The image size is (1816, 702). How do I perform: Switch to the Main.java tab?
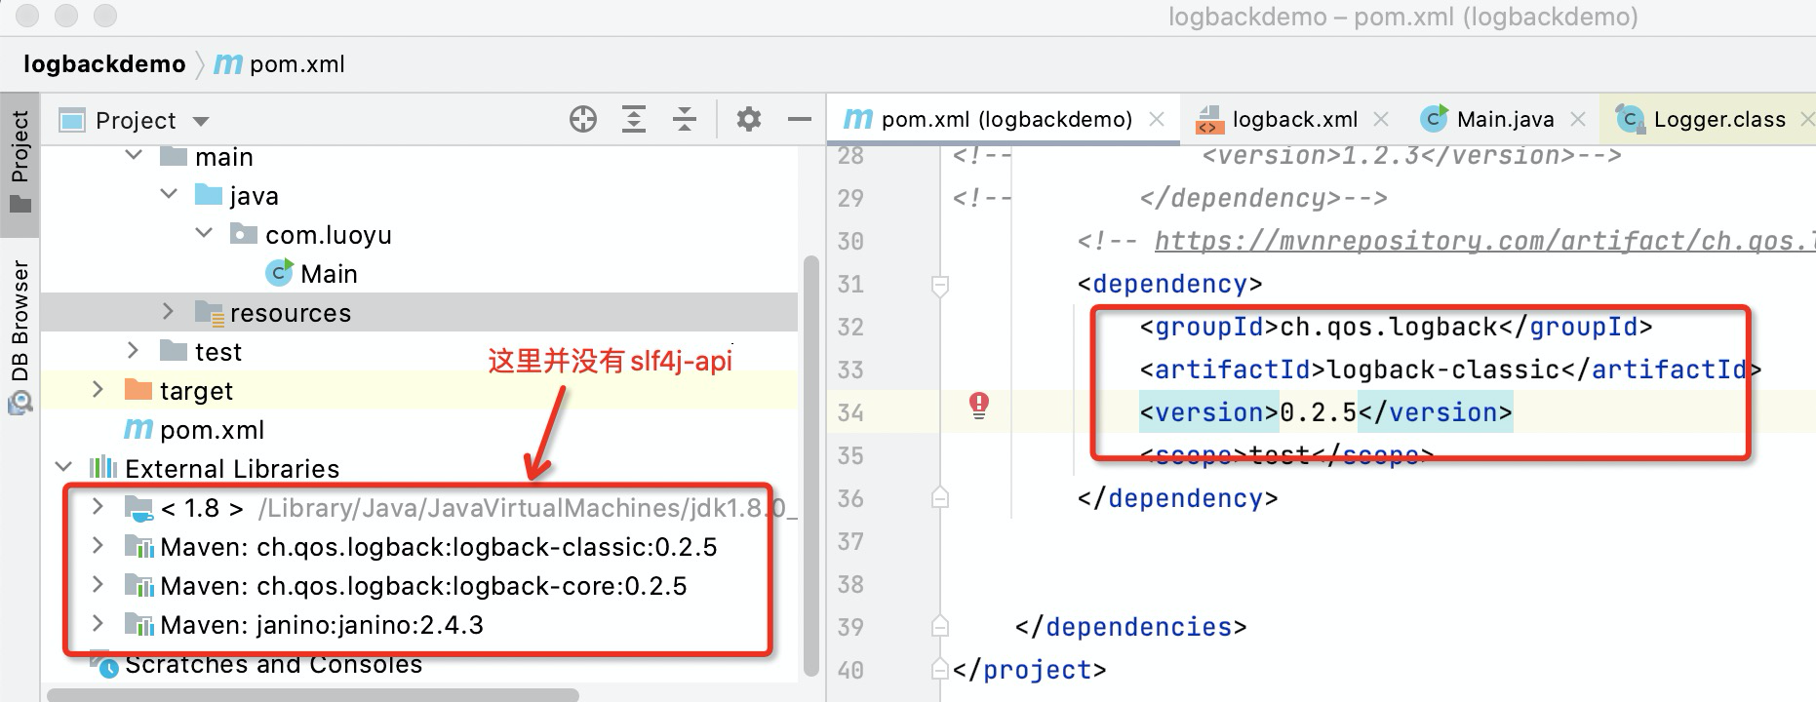click(1505, 119)
